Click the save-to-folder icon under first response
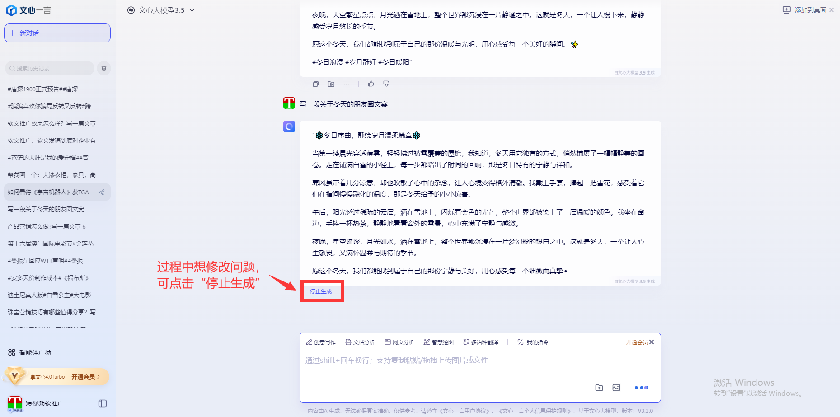 [x=331, y=84]
